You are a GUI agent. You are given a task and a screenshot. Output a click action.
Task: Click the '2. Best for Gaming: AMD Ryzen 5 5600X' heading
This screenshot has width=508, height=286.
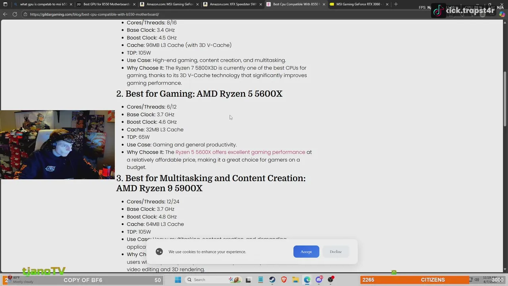pos(199,94)
